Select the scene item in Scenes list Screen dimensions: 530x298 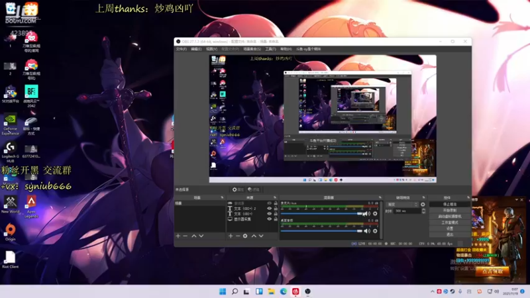click(199, 203)
